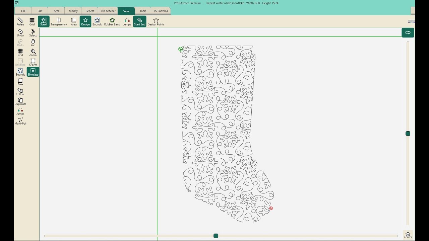The image size is (429, 241).
Task: Select the View tab
Action: coord(126,11)
